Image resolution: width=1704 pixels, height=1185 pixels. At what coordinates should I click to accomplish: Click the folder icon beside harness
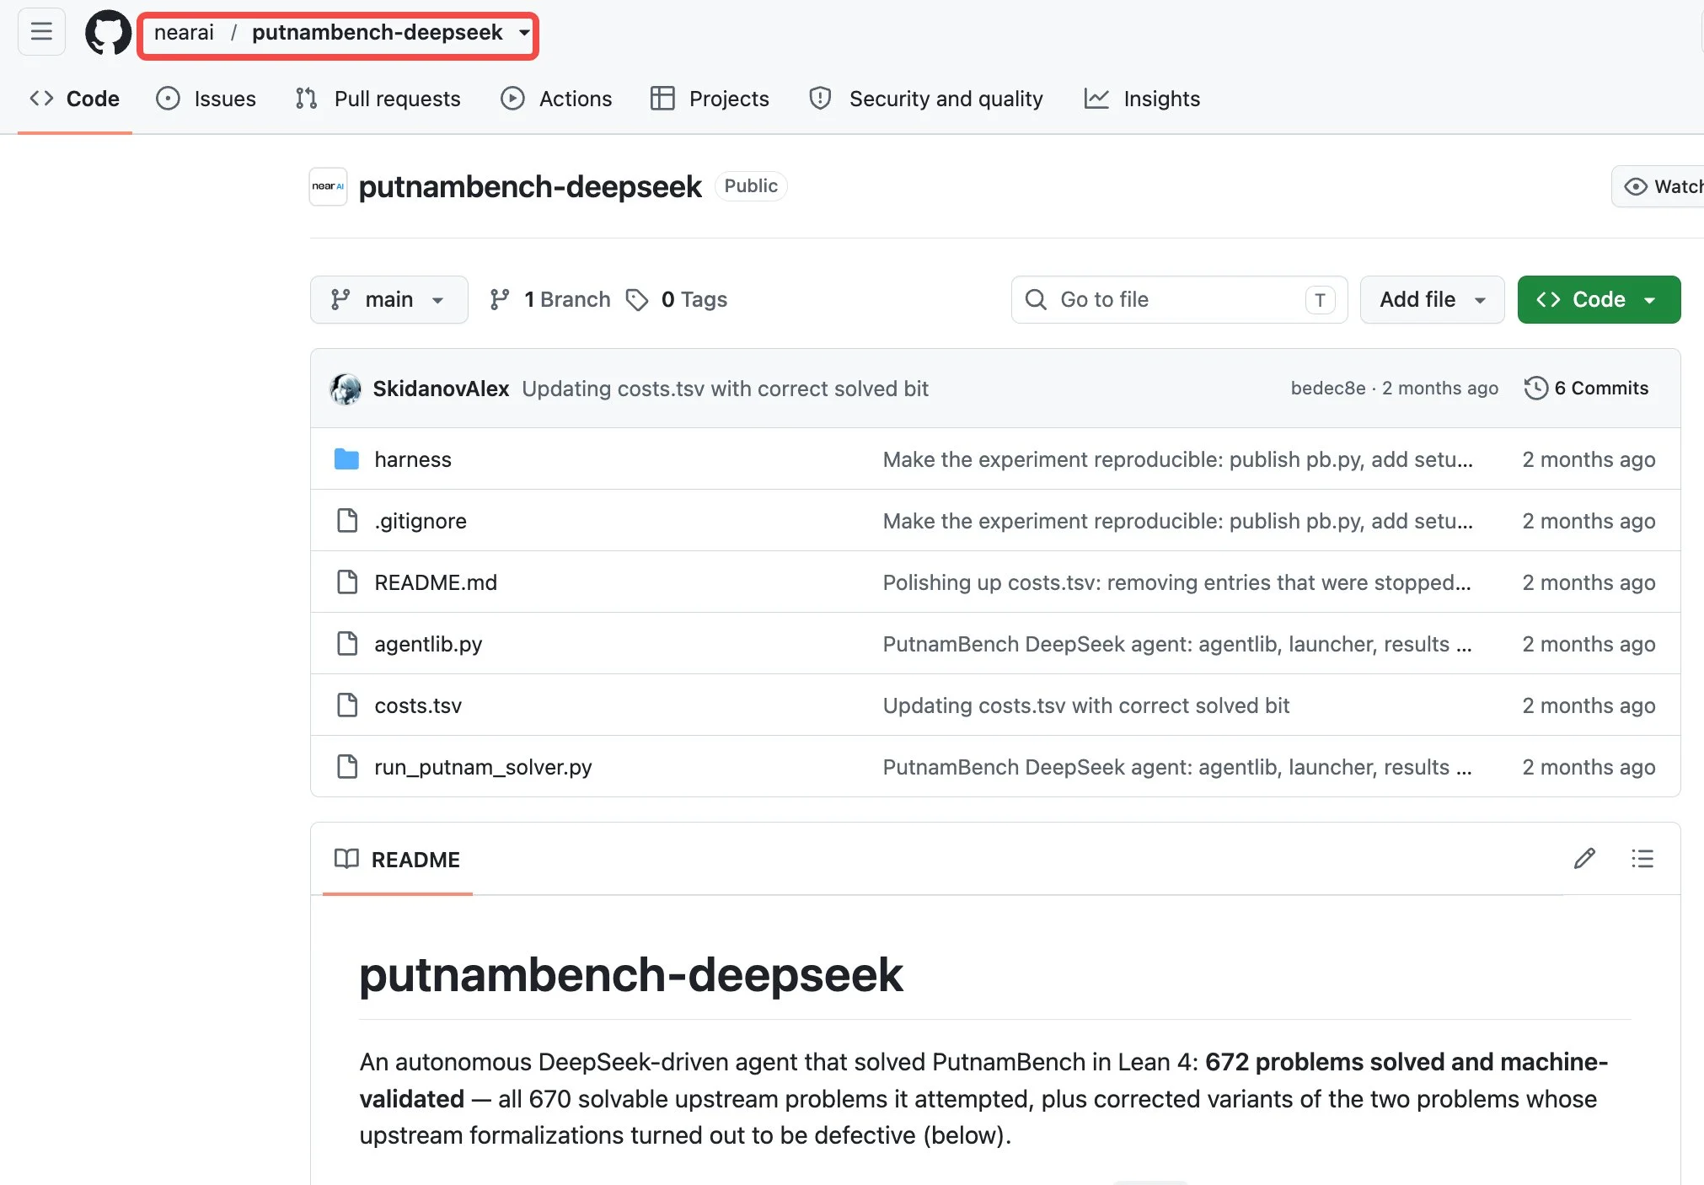[x=346, y=459]
